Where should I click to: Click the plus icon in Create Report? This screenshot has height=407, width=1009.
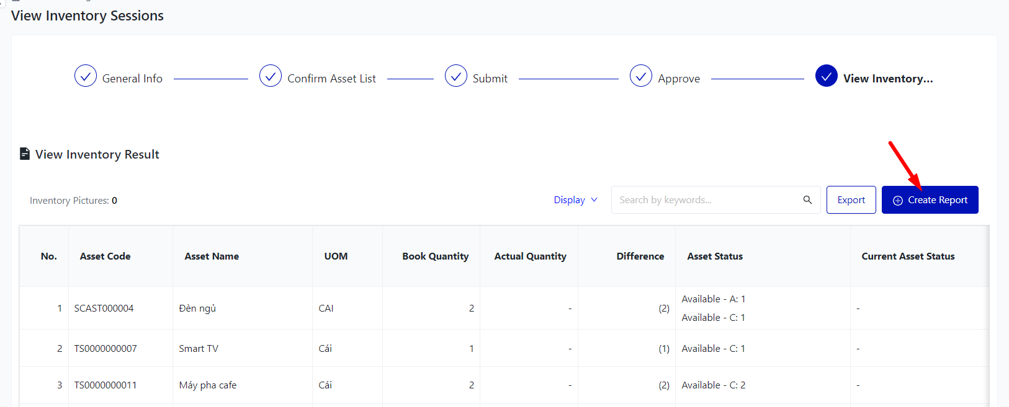coord(897,200)
